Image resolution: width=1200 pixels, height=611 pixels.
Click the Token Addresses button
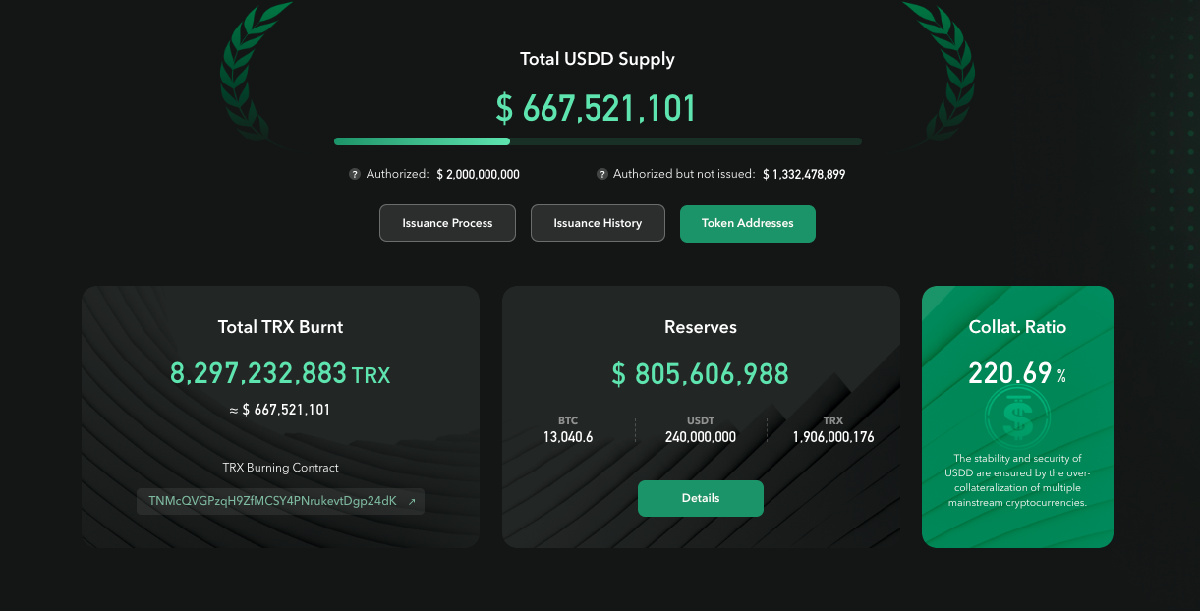(747, 223)
